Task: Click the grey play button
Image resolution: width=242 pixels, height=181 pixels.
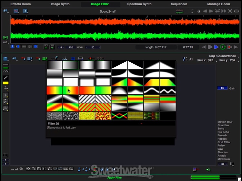Action: tap(210, 47)
